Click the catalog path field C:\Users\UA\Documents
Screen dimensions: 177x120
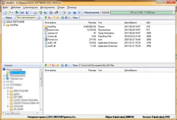coord(127,65)
